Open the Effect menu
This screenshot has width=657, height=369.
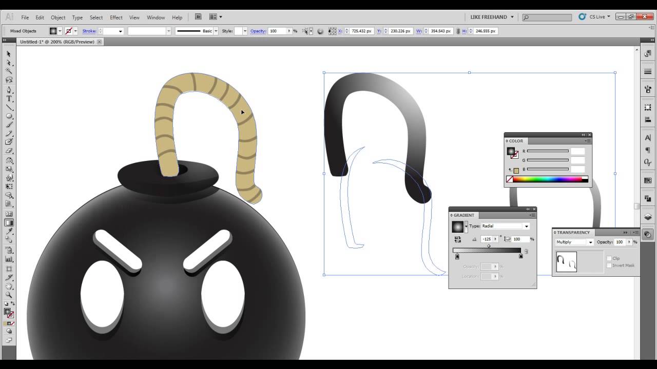pos(116,17)
